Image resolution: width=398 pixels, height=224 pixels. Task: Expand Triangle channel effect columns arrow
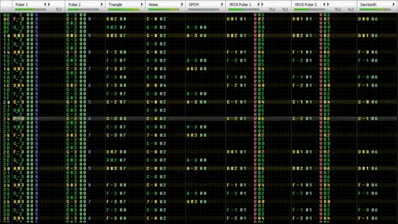142,4
